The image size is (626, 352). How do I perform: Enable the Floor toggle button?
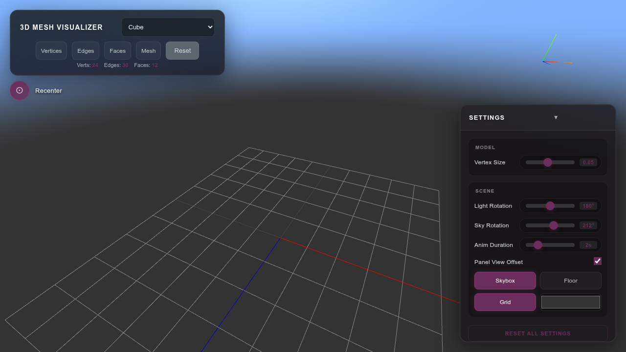click(571, 281)
